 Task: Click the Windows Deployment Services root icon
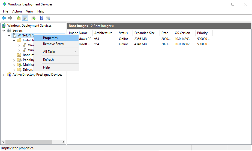coord(4,26)
